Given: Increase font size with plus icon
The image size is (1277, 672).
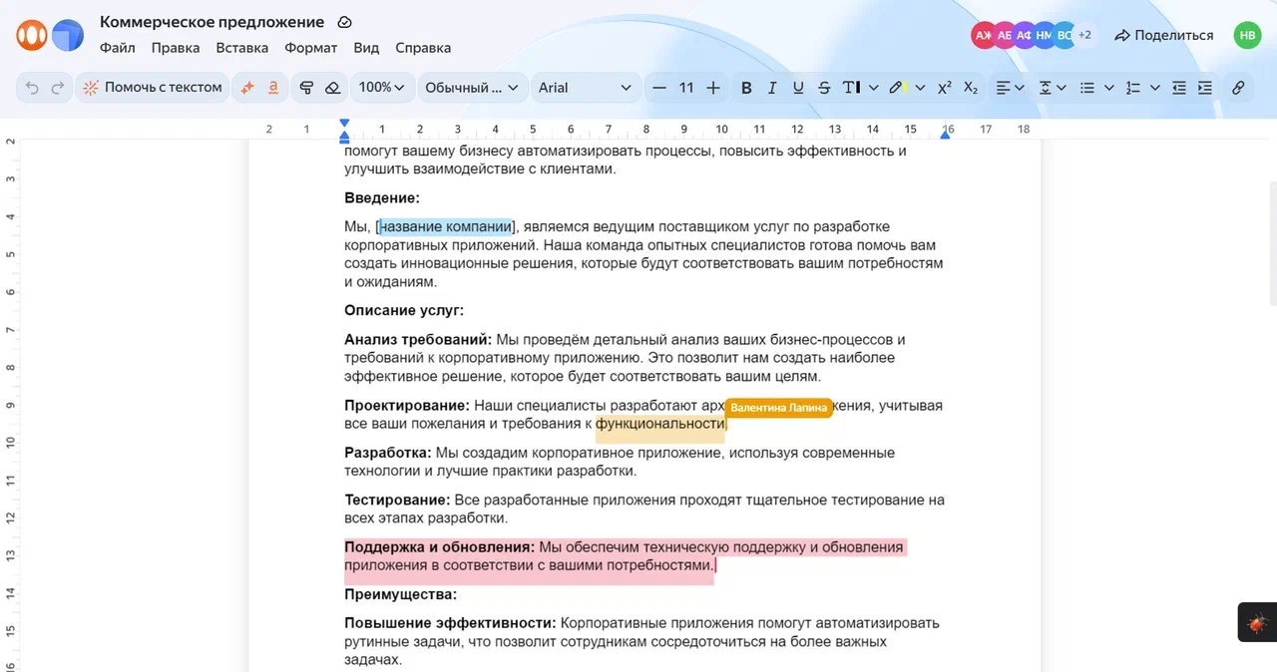Looking at the screenshot, I should click(713, 88).
